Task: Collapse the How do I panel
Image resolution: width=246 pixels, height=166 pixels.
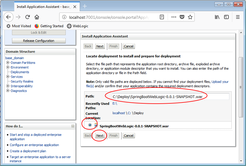Action: [73, 126]
